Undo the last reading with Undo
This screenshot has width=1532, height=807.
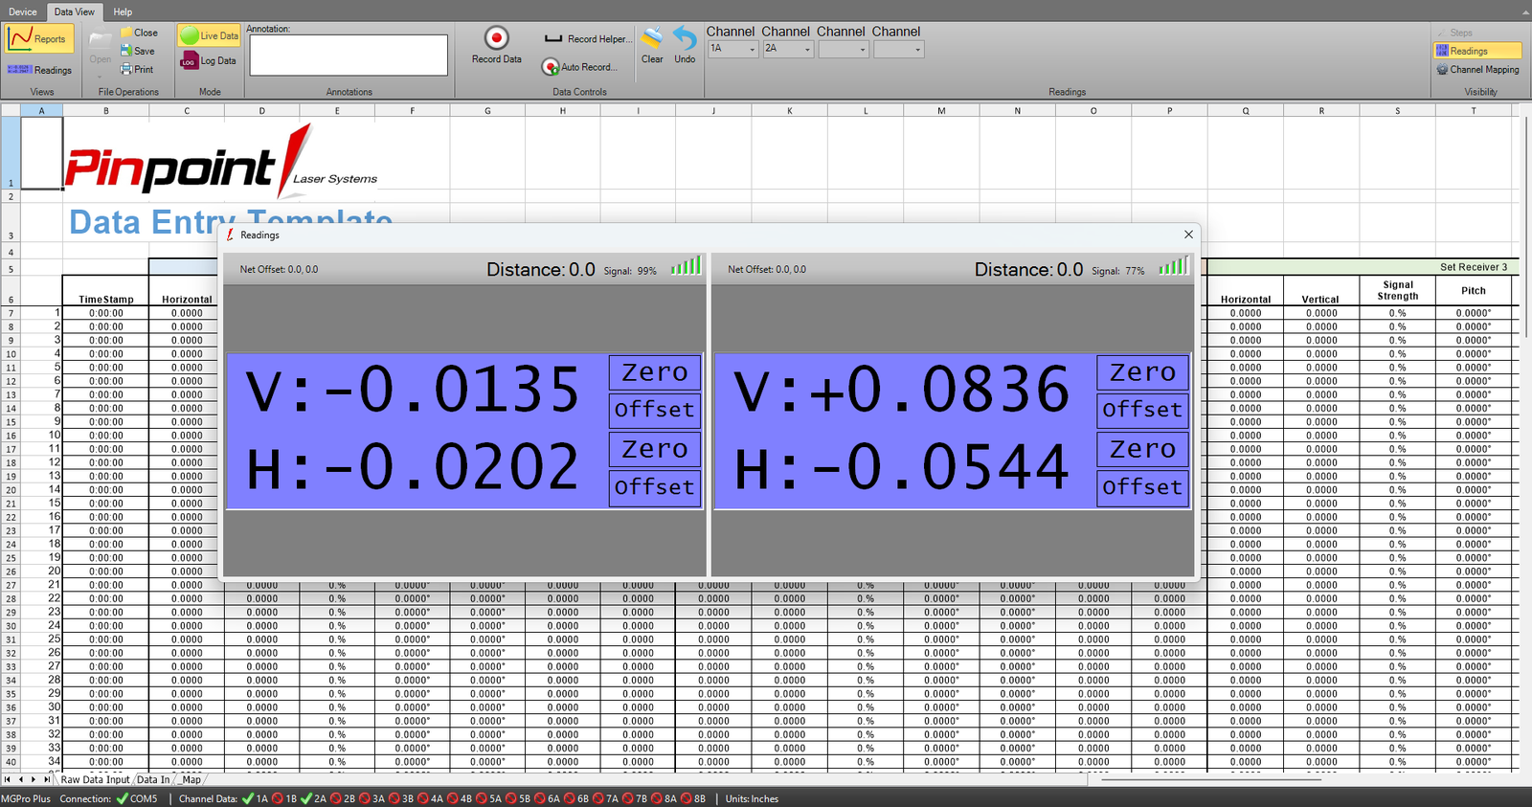(x=685, y=46)
